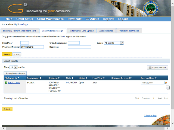Focus the PR Award Number input field

[x=32, y=47]
